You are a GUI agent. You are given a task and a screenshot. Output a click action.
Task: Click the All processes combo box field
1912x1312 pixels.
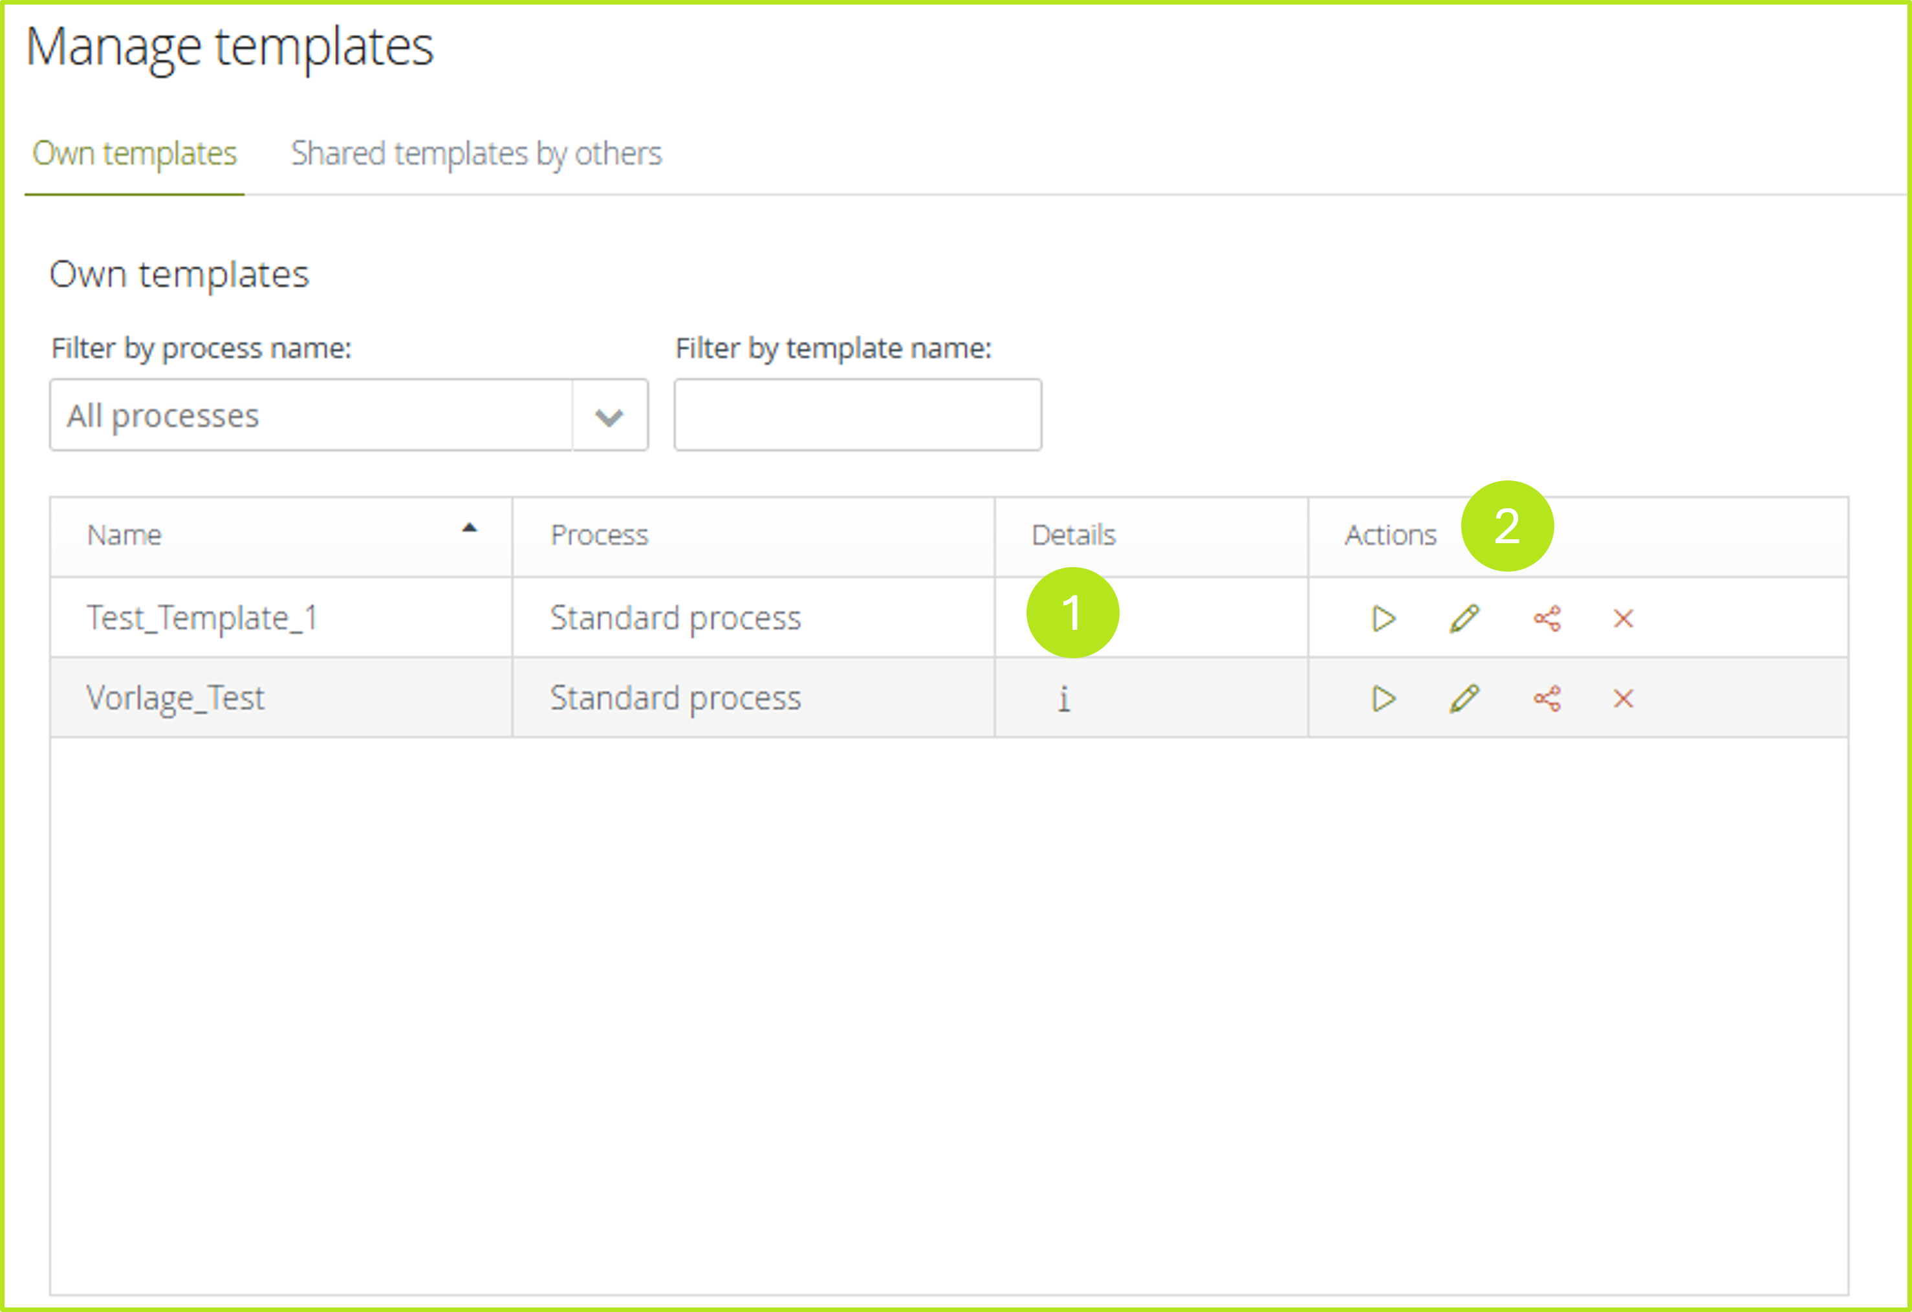pos(311,415)
